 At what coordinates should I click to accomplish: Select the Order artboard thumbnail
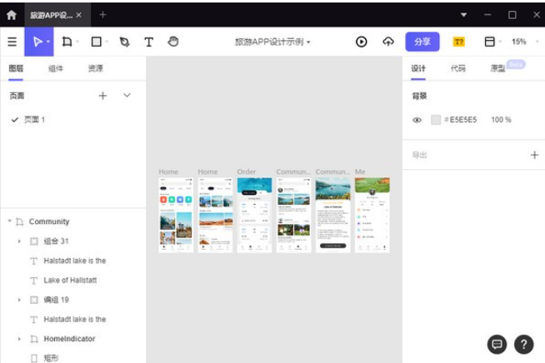click(x=254, y=215)
